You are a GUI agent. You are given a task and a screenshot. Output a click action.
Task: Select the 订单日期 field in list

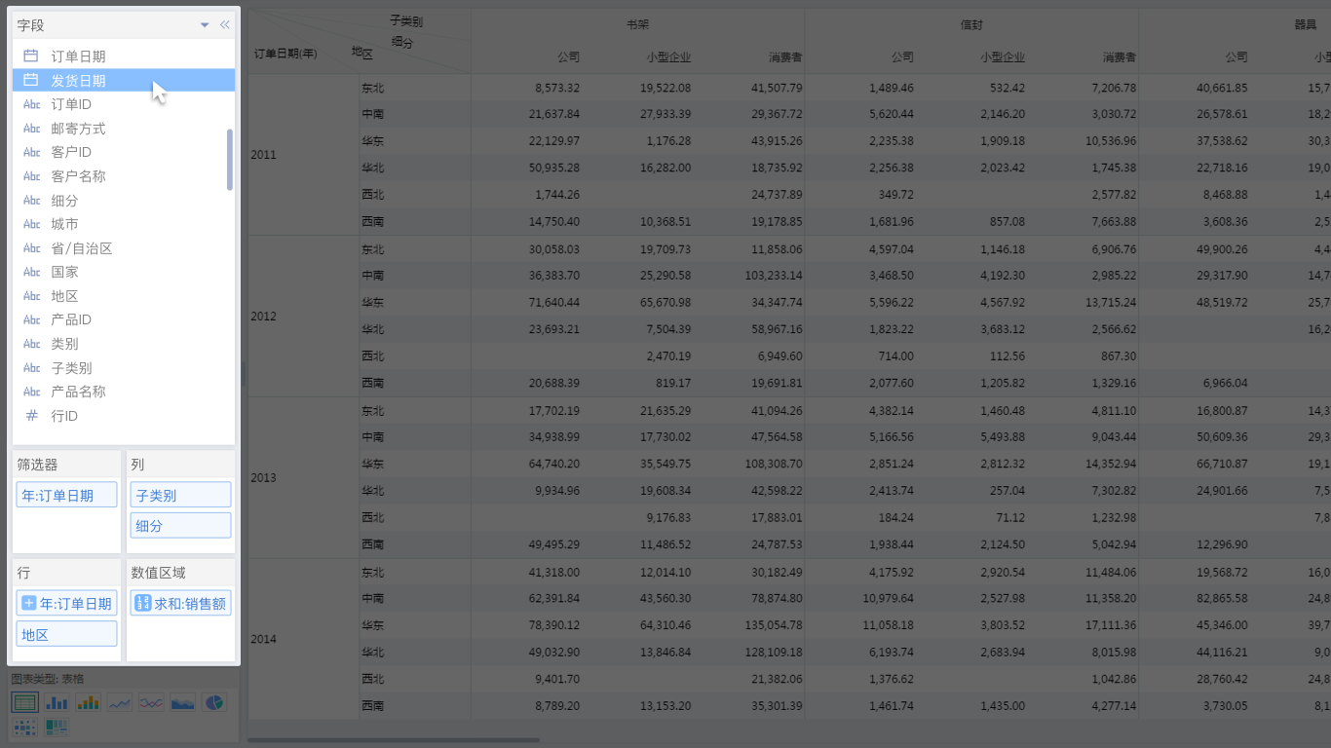[78, 56]
